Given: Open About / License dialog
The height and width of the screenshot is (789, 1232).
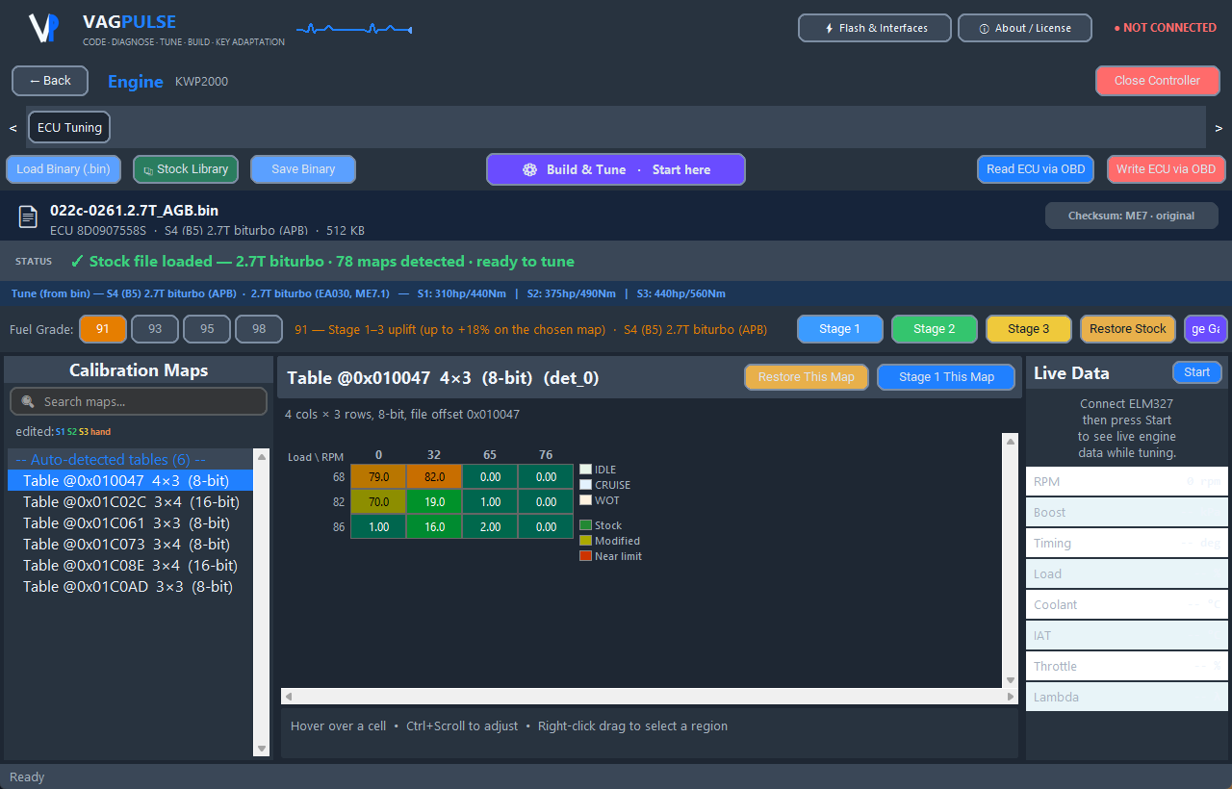Looking at the screenshot, I should click(x=1025, y=28).
